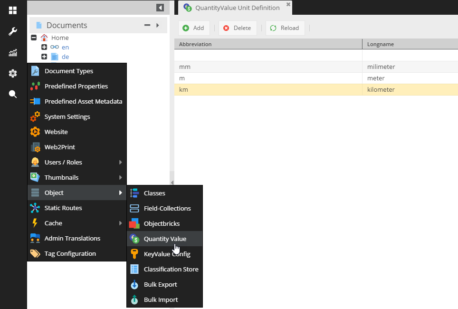Open the grid file menu icon
458x309 pixels.
[x=13, y=10]
